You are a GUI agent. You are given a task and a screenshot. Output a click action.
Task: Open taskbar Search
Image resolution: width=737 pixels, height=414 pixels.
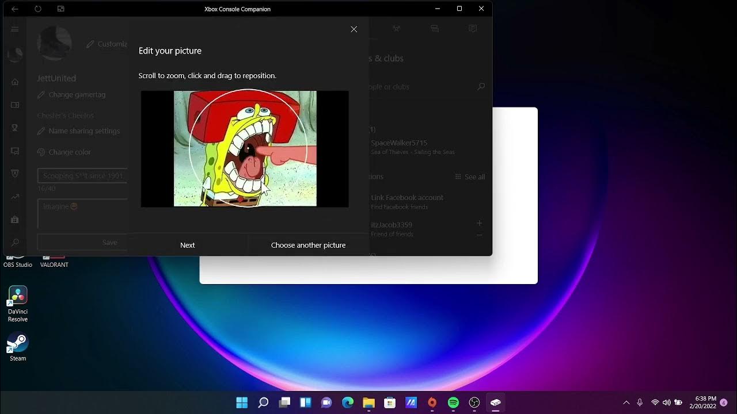(263, 402)
